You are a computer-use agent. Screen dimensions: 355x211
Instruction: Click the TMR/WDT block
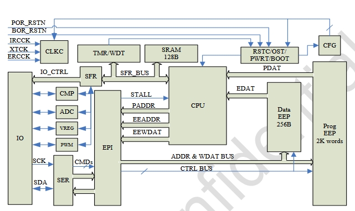coord(109,54)
